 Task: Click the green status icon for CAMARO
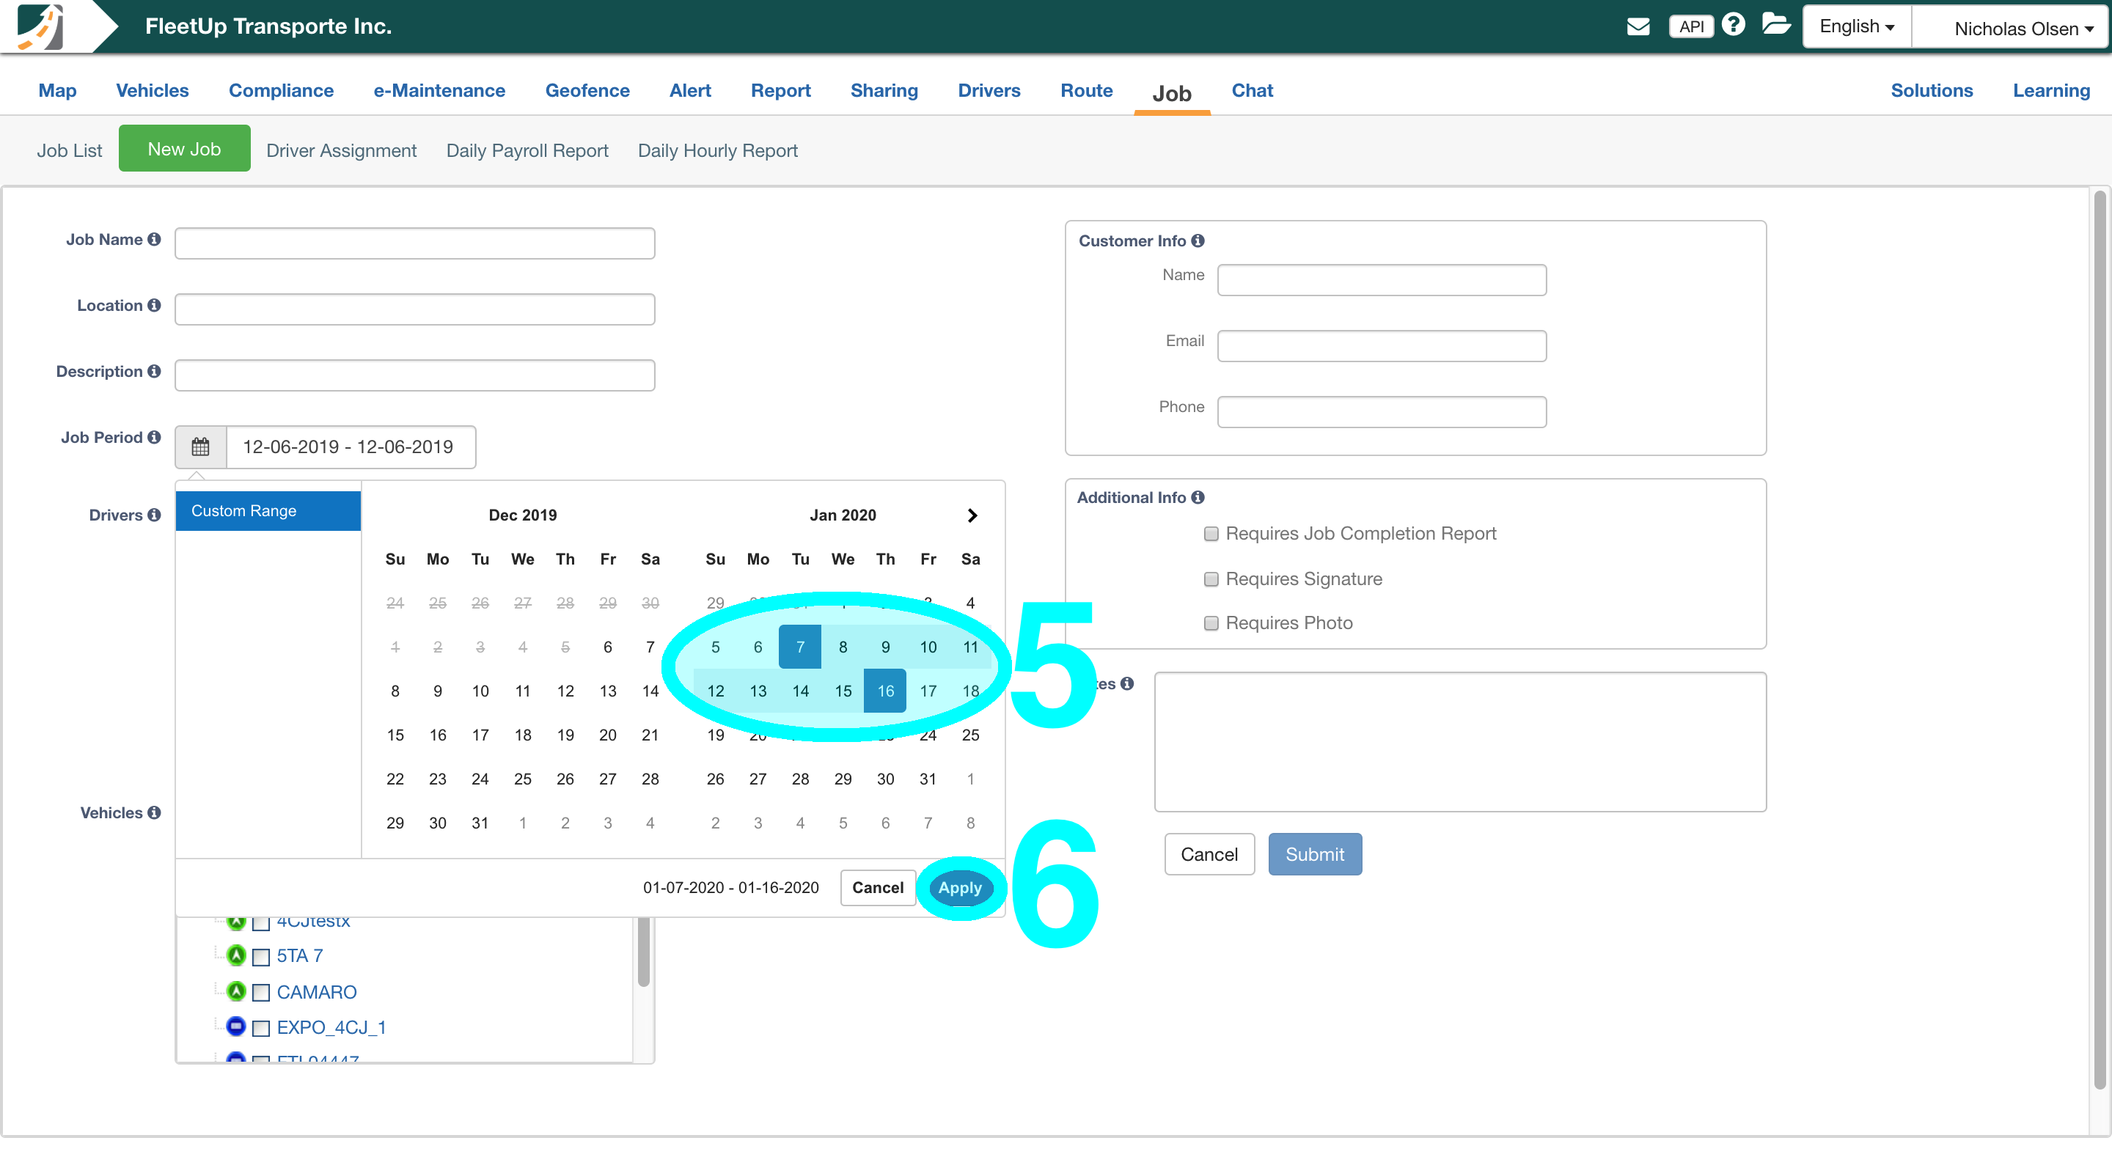point(236,991)
